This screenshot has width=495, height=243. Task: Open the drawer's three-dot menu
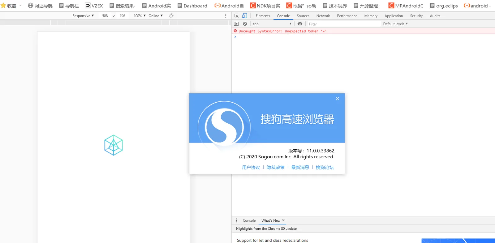(237, 220)
